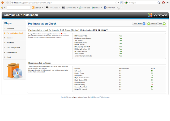Click the 'JSON Support' label

point(79,54)
